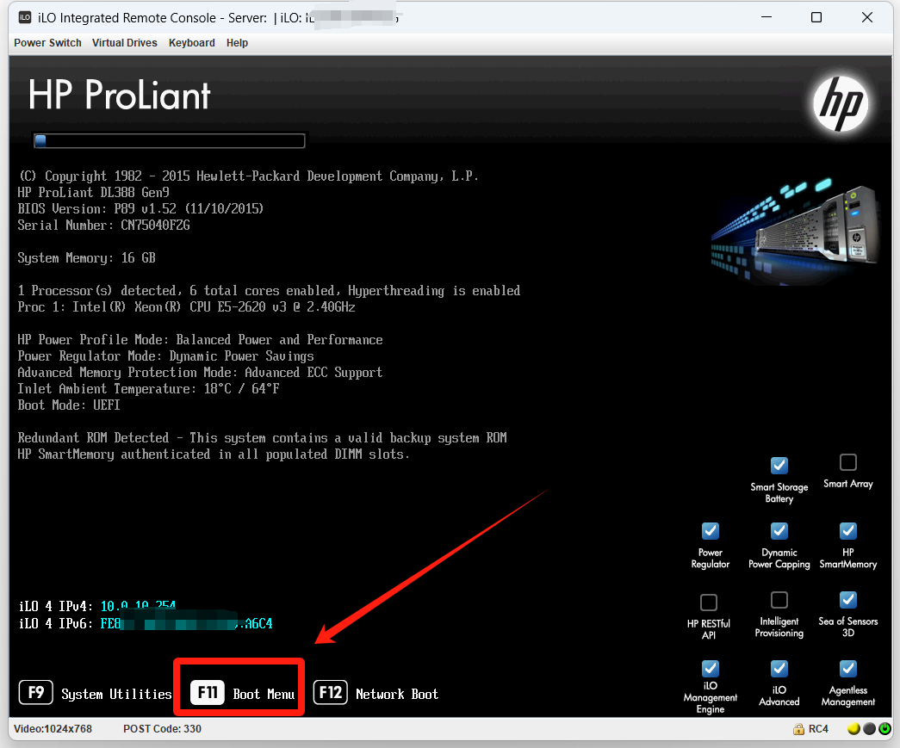Click the green power status icon
The image size is (900, 748).
(884, 729)
